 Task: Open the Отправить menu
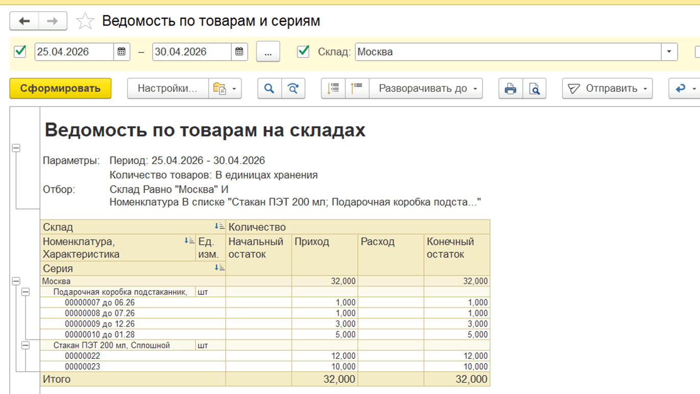(x=607, y=89)
